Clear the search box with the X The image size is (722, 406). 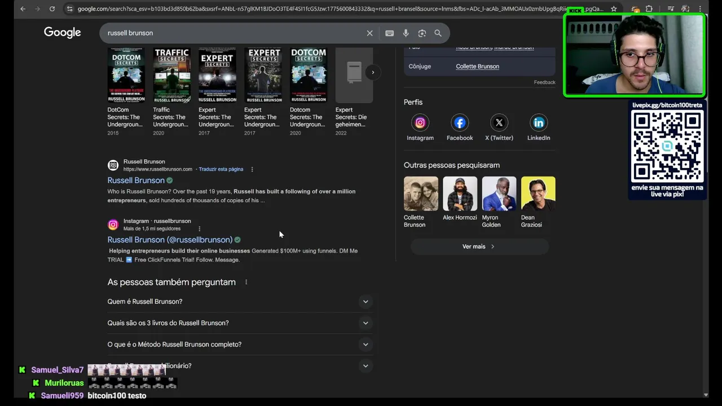tap(369, 33)
